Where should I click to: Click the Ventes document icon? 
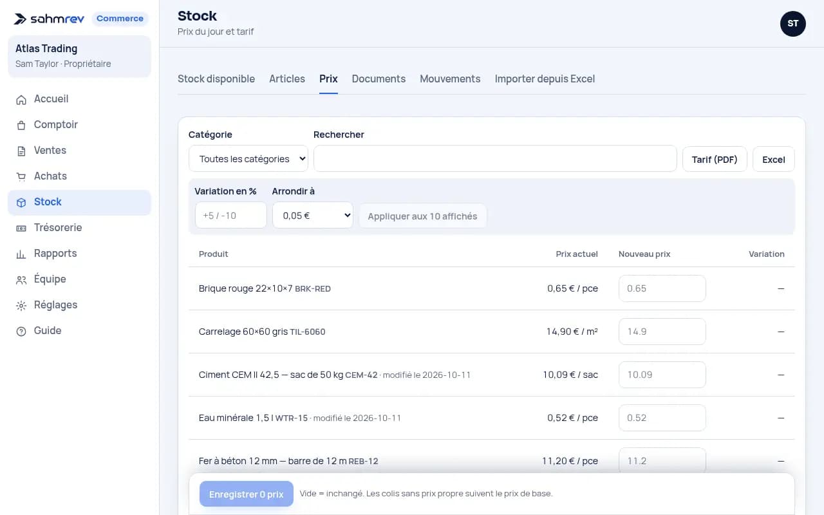[21, 151]
